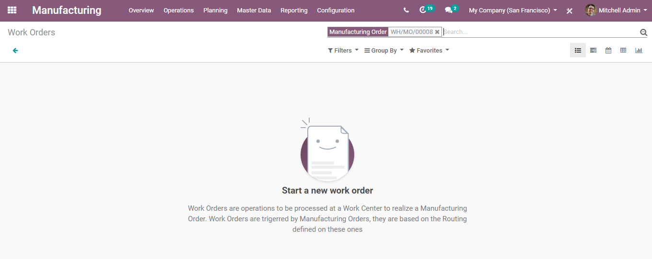Expand the Filters dropdown

[x=343, y=50]
